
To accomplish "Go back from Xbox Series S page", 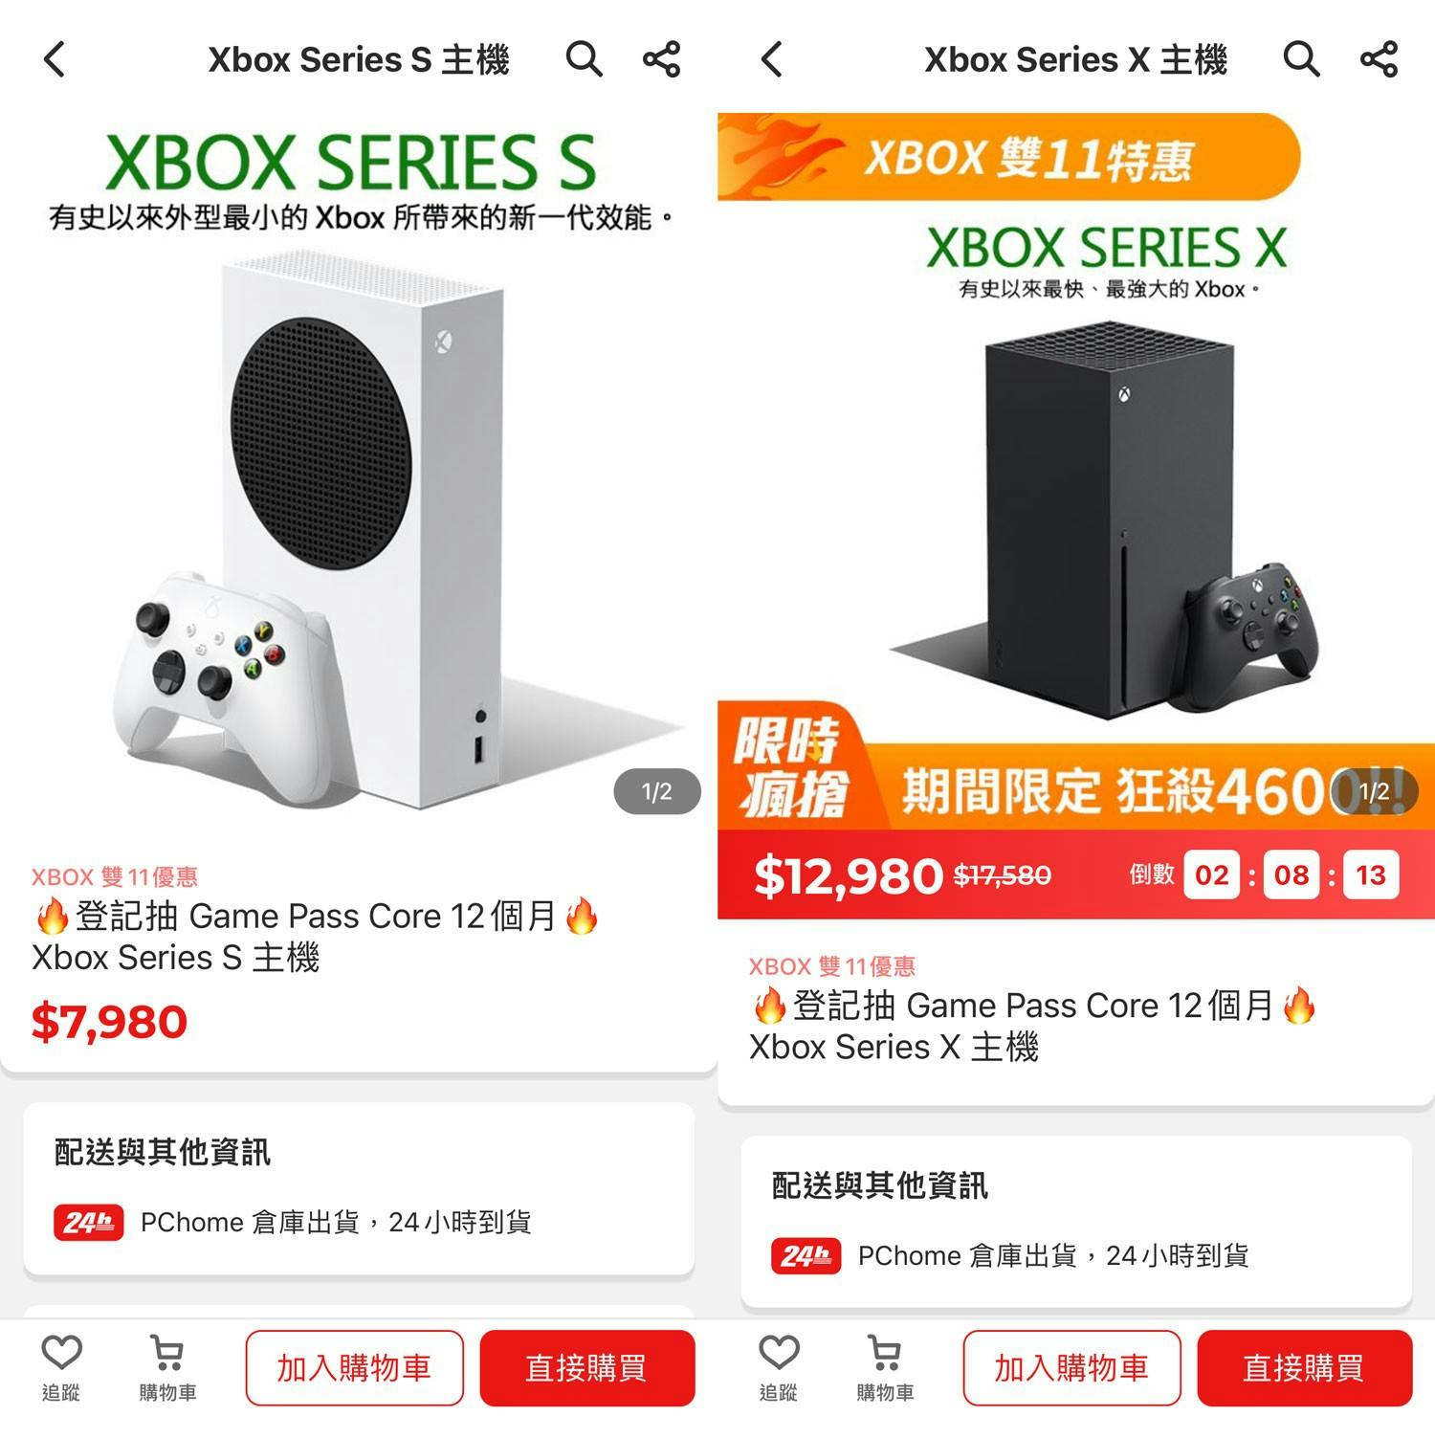I will coord(55,59).
